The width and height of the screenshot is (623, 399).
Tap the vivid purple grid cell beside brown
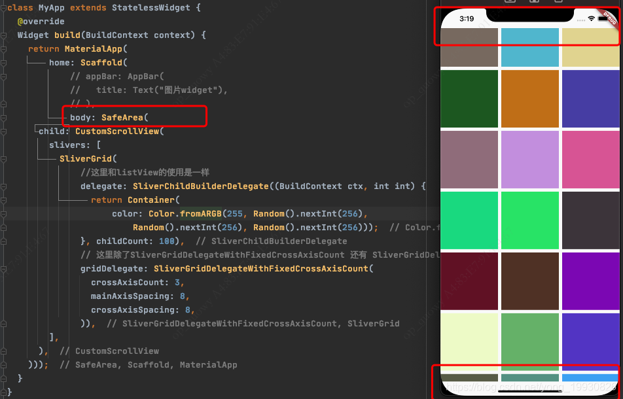pyautogui.click(x=591, y=281)
